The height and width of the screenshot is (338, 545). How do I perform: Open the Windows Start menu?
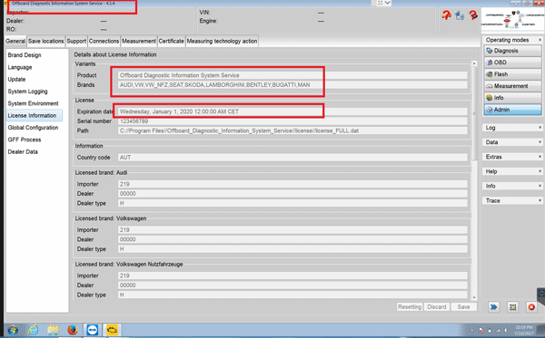pos(13,330)
